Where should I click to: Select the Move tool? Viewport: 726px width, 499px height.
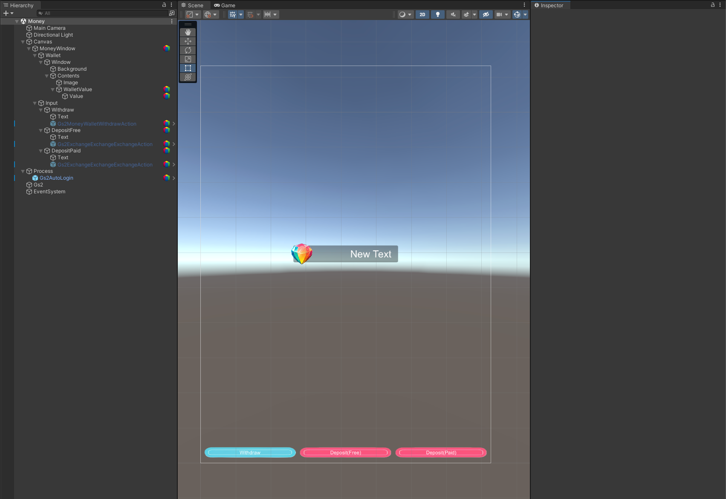pyautogui.click(x=188, y=41)
